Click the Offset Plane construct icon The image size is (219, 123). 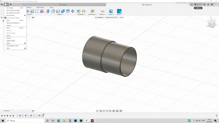click(x=92, y=11)
